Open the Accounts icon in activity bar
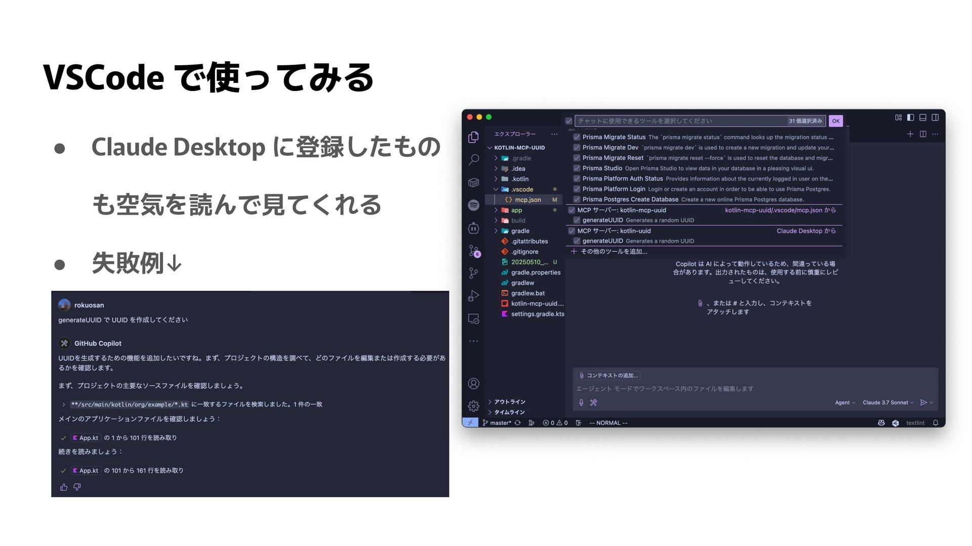The image size is (972, 546). coord(474,384)
